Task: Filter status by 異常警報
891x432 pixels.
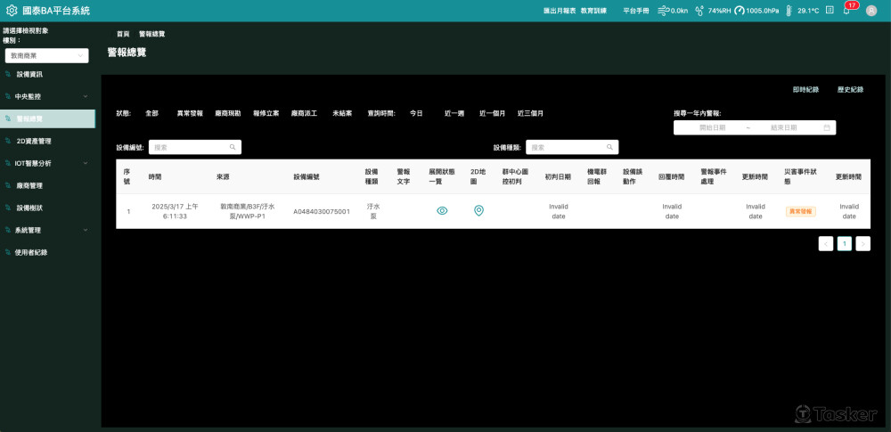Action: tap(190, 114)
